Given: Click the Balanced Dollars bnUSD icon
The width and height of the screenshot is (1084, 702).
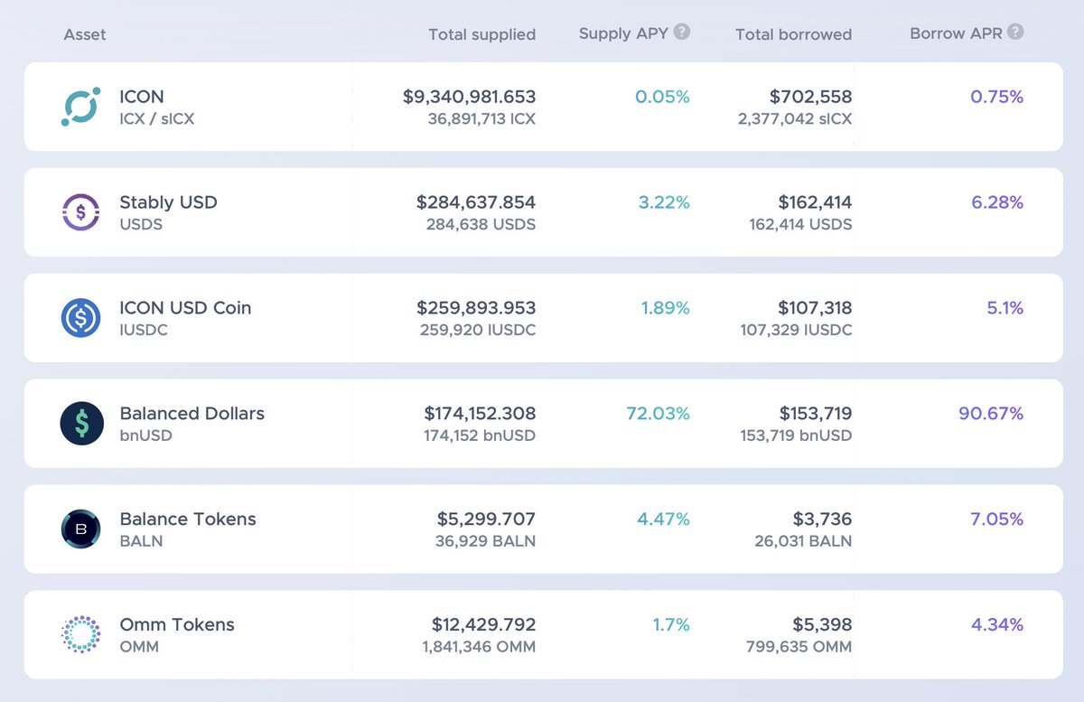Looking at the screenshot, I should click(81, 424).
